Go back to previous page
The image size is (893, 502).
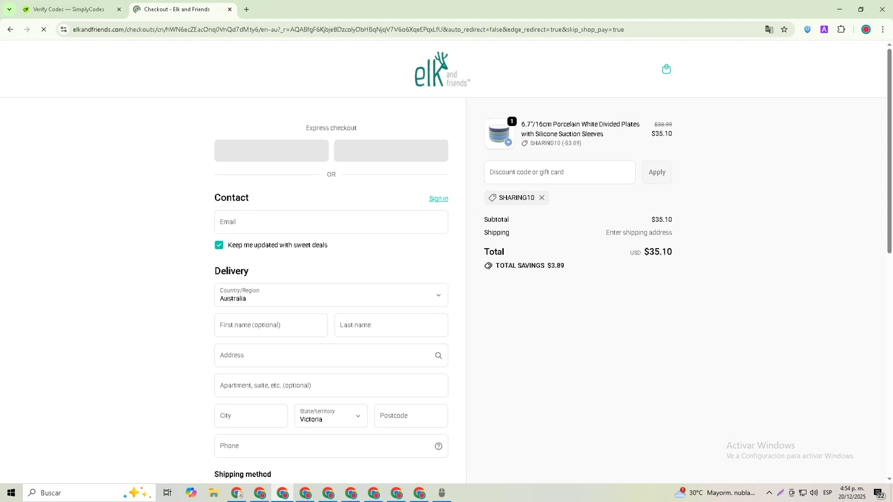[10, 29]
